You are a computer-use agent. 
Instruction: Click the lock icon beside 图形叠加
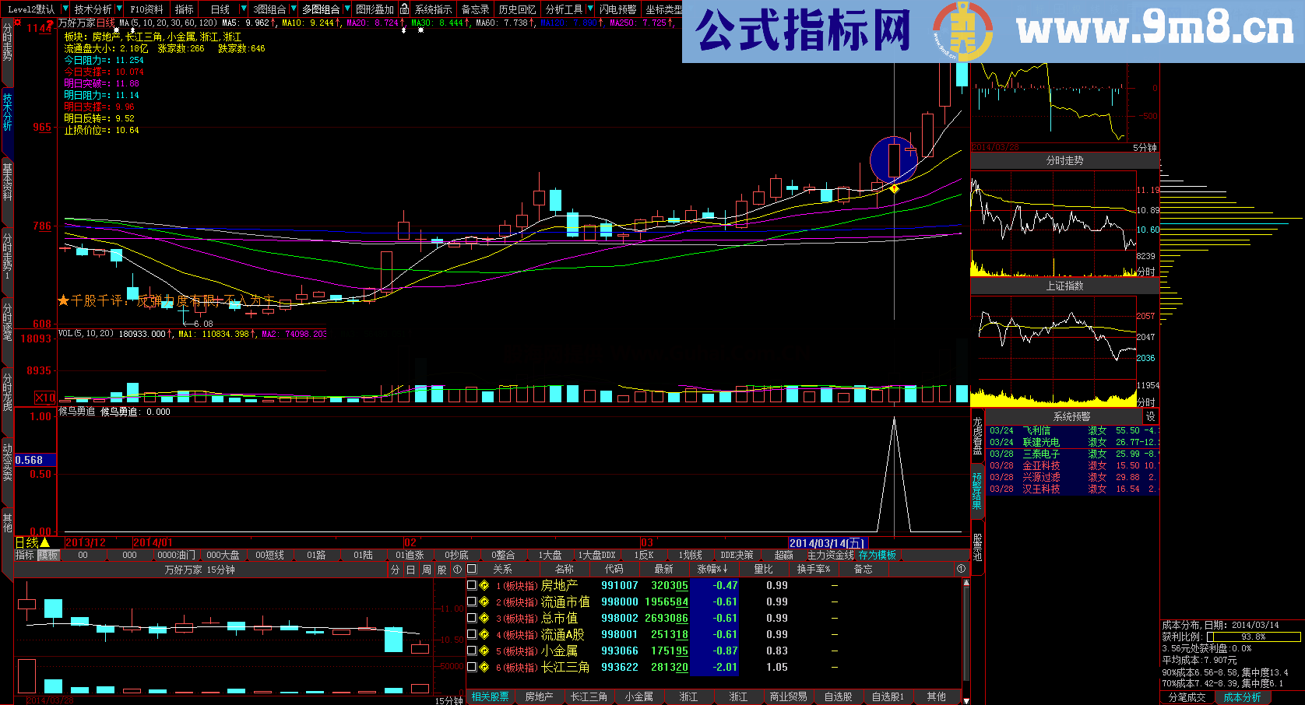[403, 9]
